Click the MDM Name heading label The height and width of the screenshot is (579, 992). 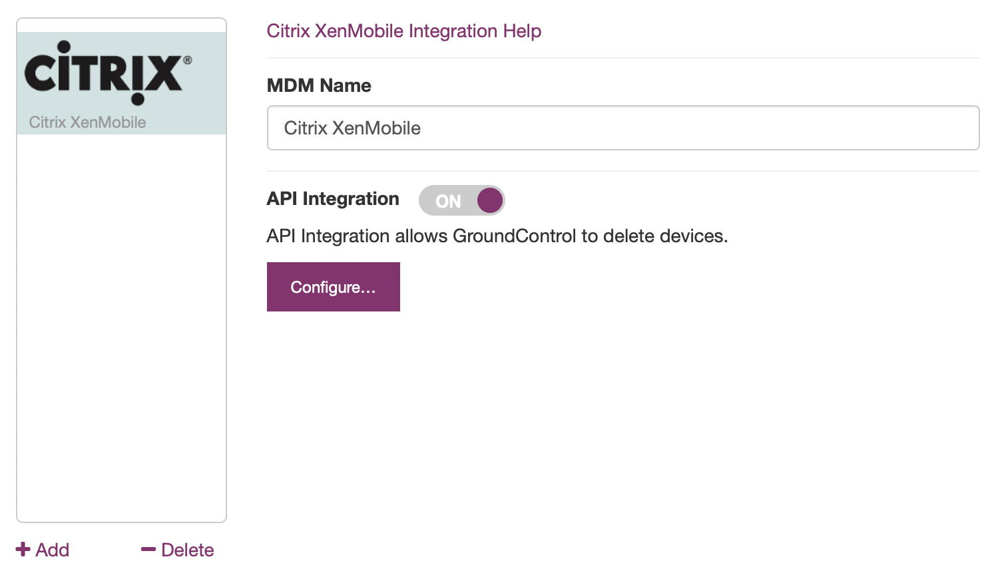319,85
